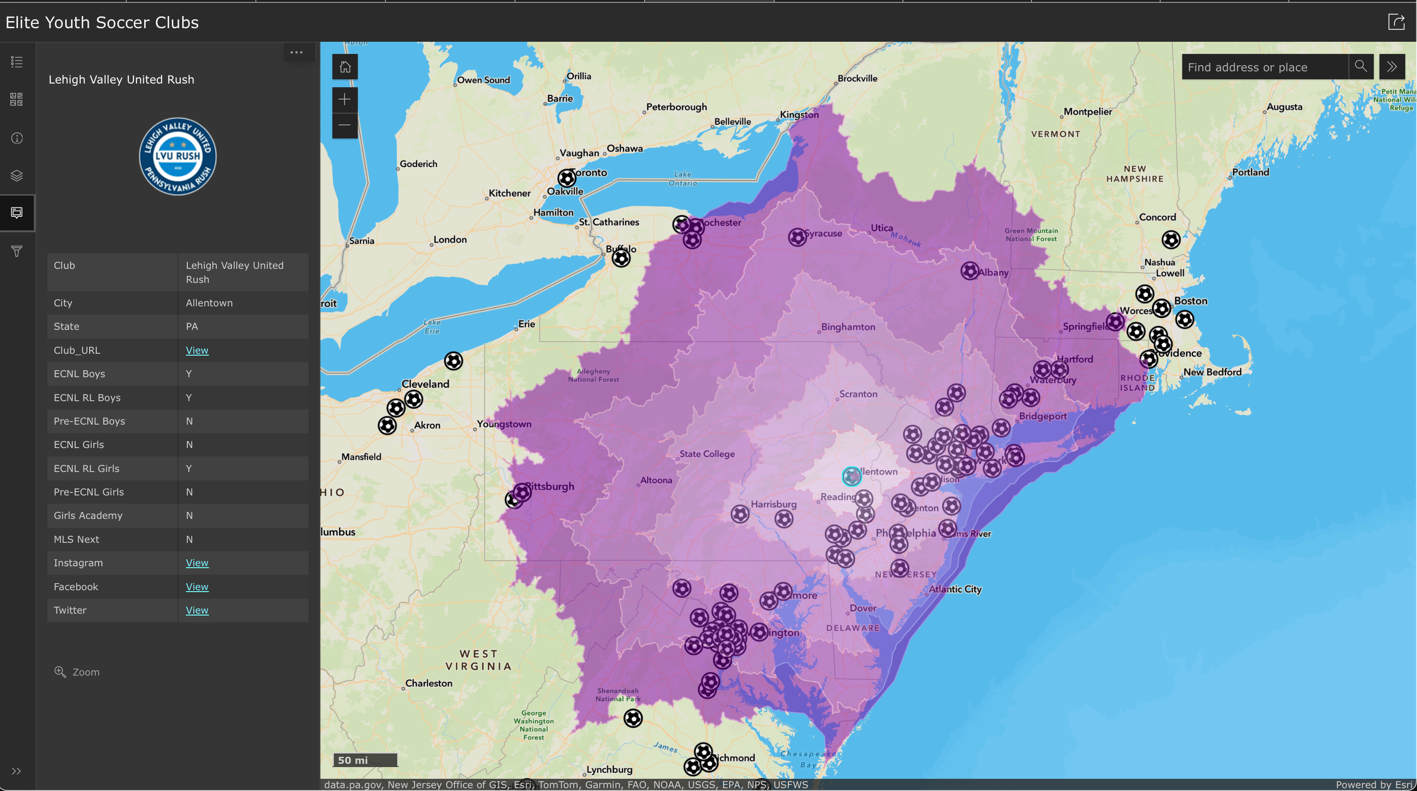Click the soccer ball marker near Syracuse
This screenshot has height=791, width=1417.
tap(797, 237)
